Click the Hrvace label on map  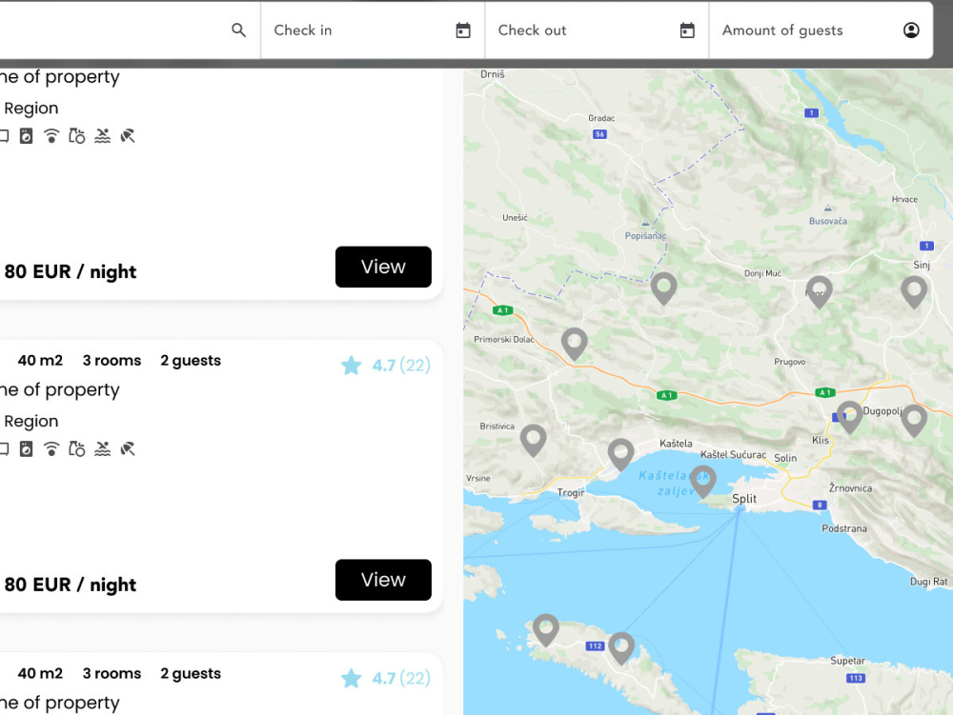pos(904,199)
